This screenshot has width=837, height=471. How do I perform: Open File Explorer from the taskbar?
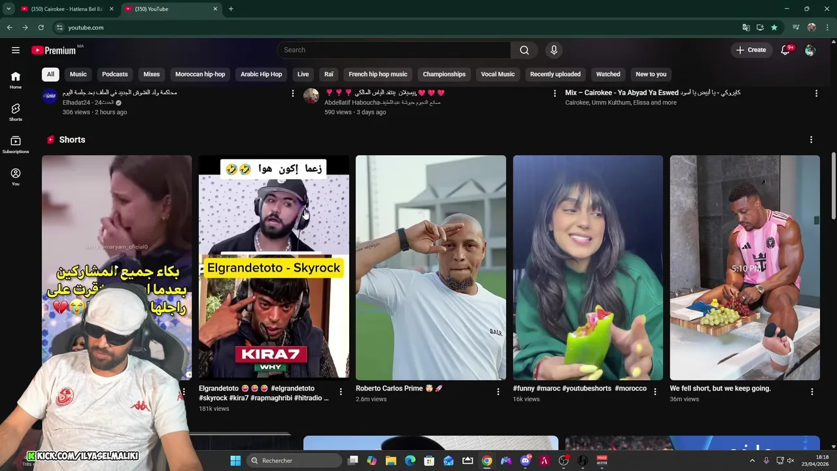click(391, 461)
